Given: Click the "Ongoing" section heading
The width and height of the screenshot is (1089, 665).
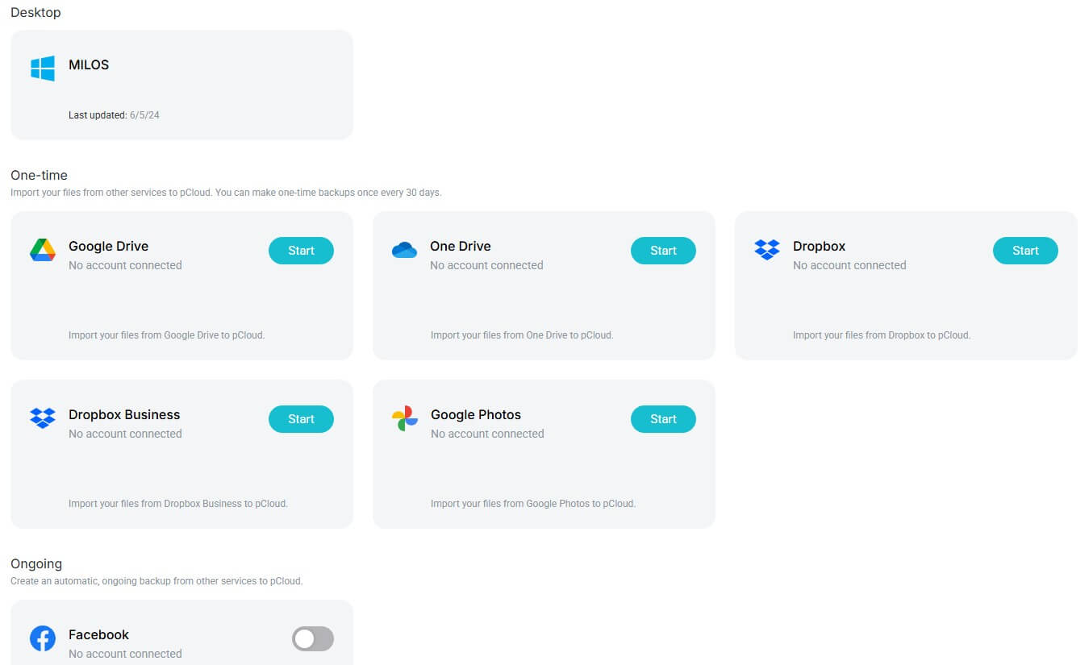Looking at the screenshot, I should [36, 563].
